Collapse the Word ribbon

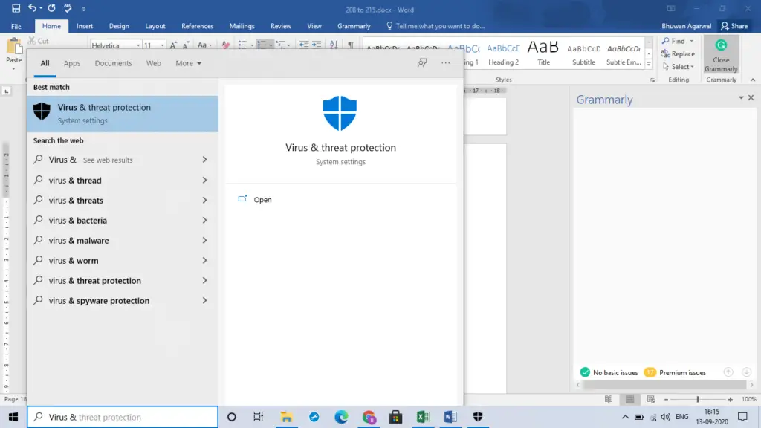[753, 80]
